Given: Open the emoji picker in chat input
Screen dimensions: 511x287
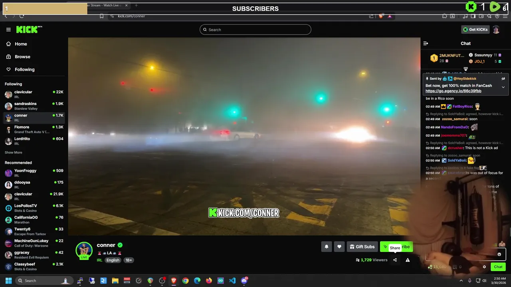Looking at the screenshot, I should point(499,254).
